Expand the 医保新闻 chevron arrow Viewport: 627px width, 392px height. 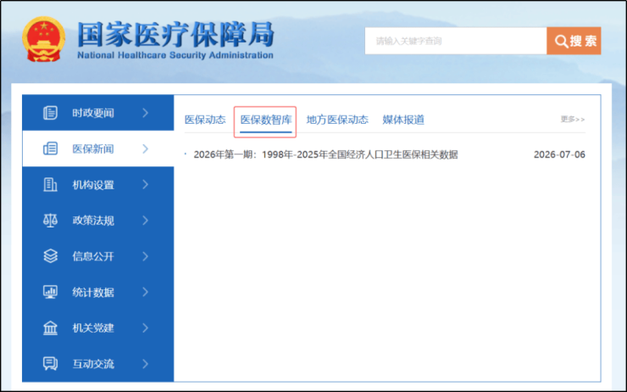[x=146, y=149]
